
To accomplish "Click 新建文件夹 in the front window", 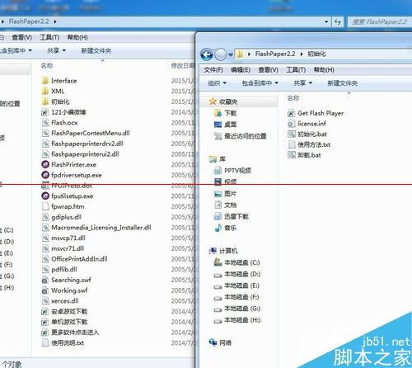I will tap(342, 83).
